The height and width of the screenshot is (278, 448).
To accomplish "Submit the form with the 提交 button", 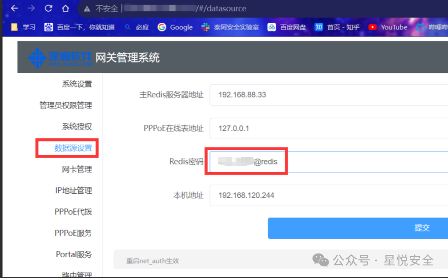I will (358, 228).
